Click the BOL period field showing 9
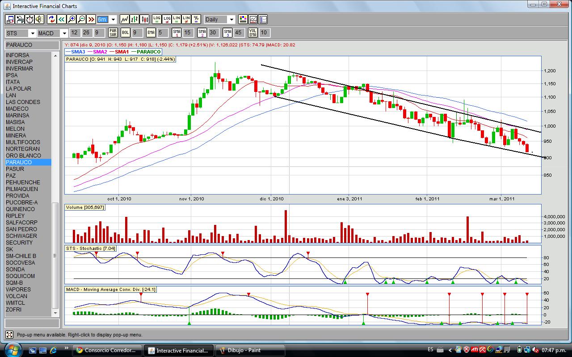572x357 pixels. click(x=137, y=33)
